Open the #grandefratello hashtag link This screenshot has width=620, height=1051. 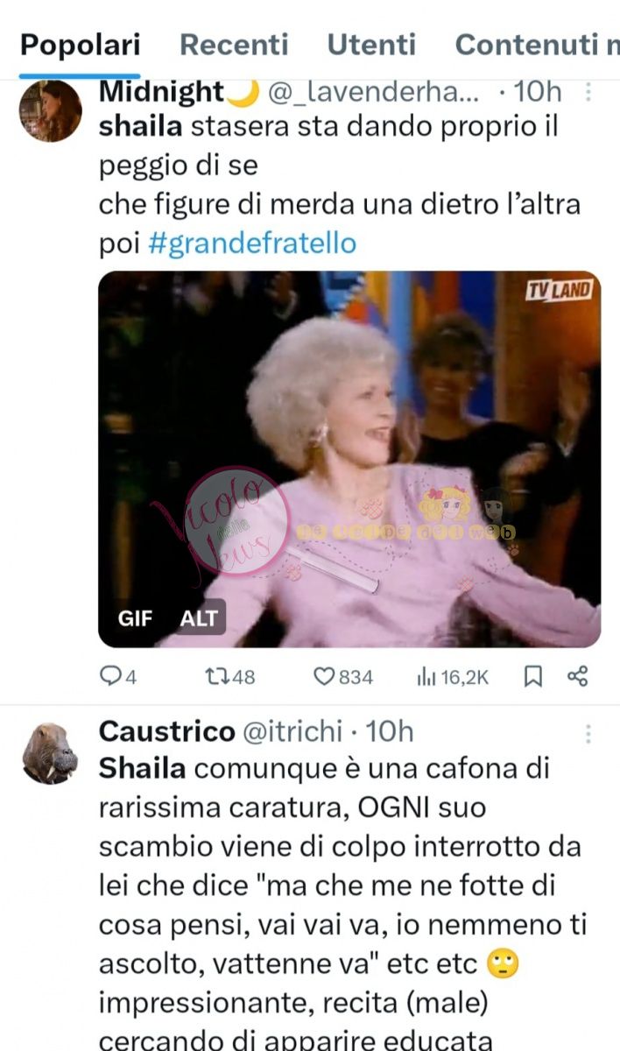pyautogui.click(x=252, y=243)
